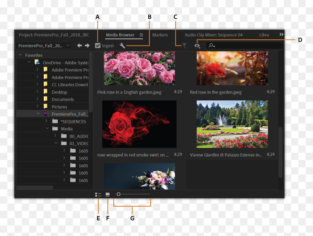Switch to list view
The image size is (313, 236).
click(98, 195)
